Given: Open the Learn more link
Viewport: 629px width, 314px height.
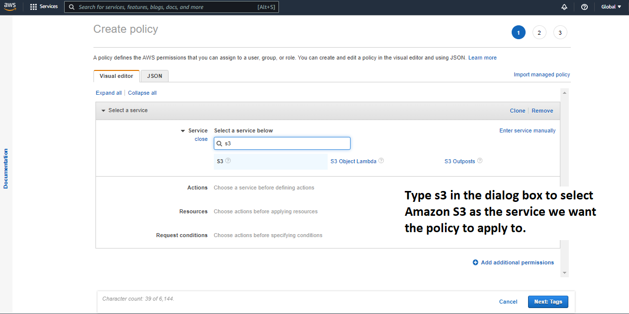Looking at the screenshot, I should click(x=482, y=58).
